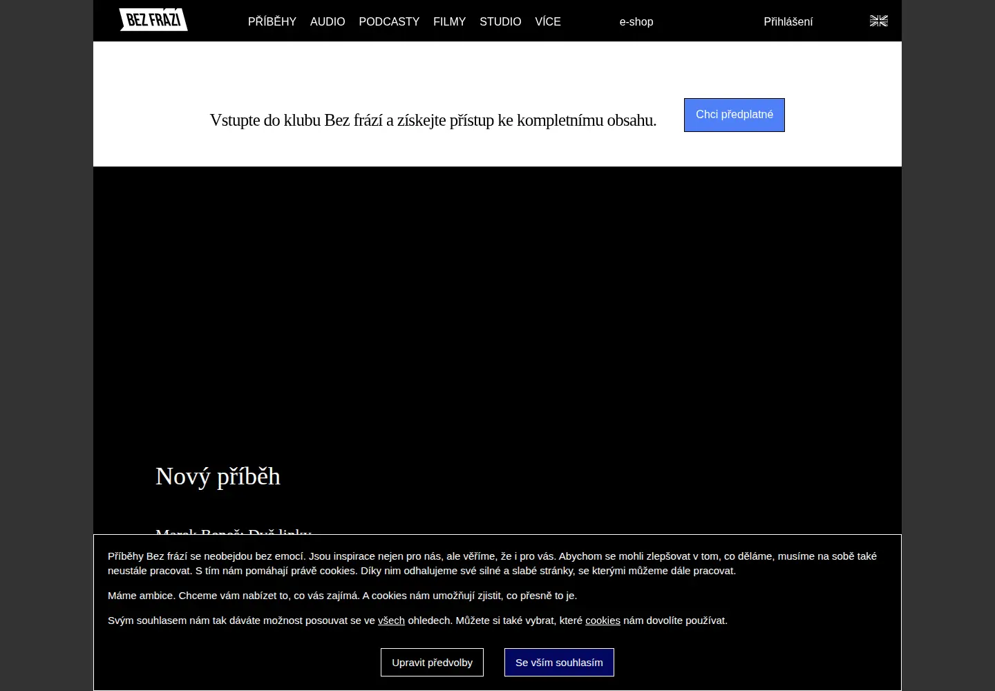Follow the "cookies" link in banner
The height and width of the screenshot is (691, 995).
tap(603, 621)
